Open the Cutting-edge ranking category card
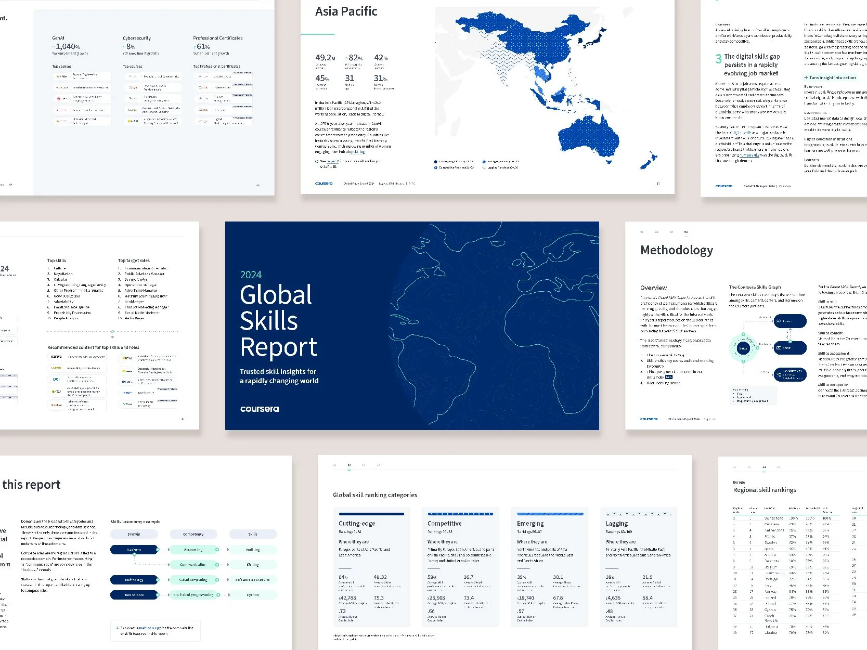Image resolution: width=867 pixels, height=650 pixels. [x=372, y=566]
